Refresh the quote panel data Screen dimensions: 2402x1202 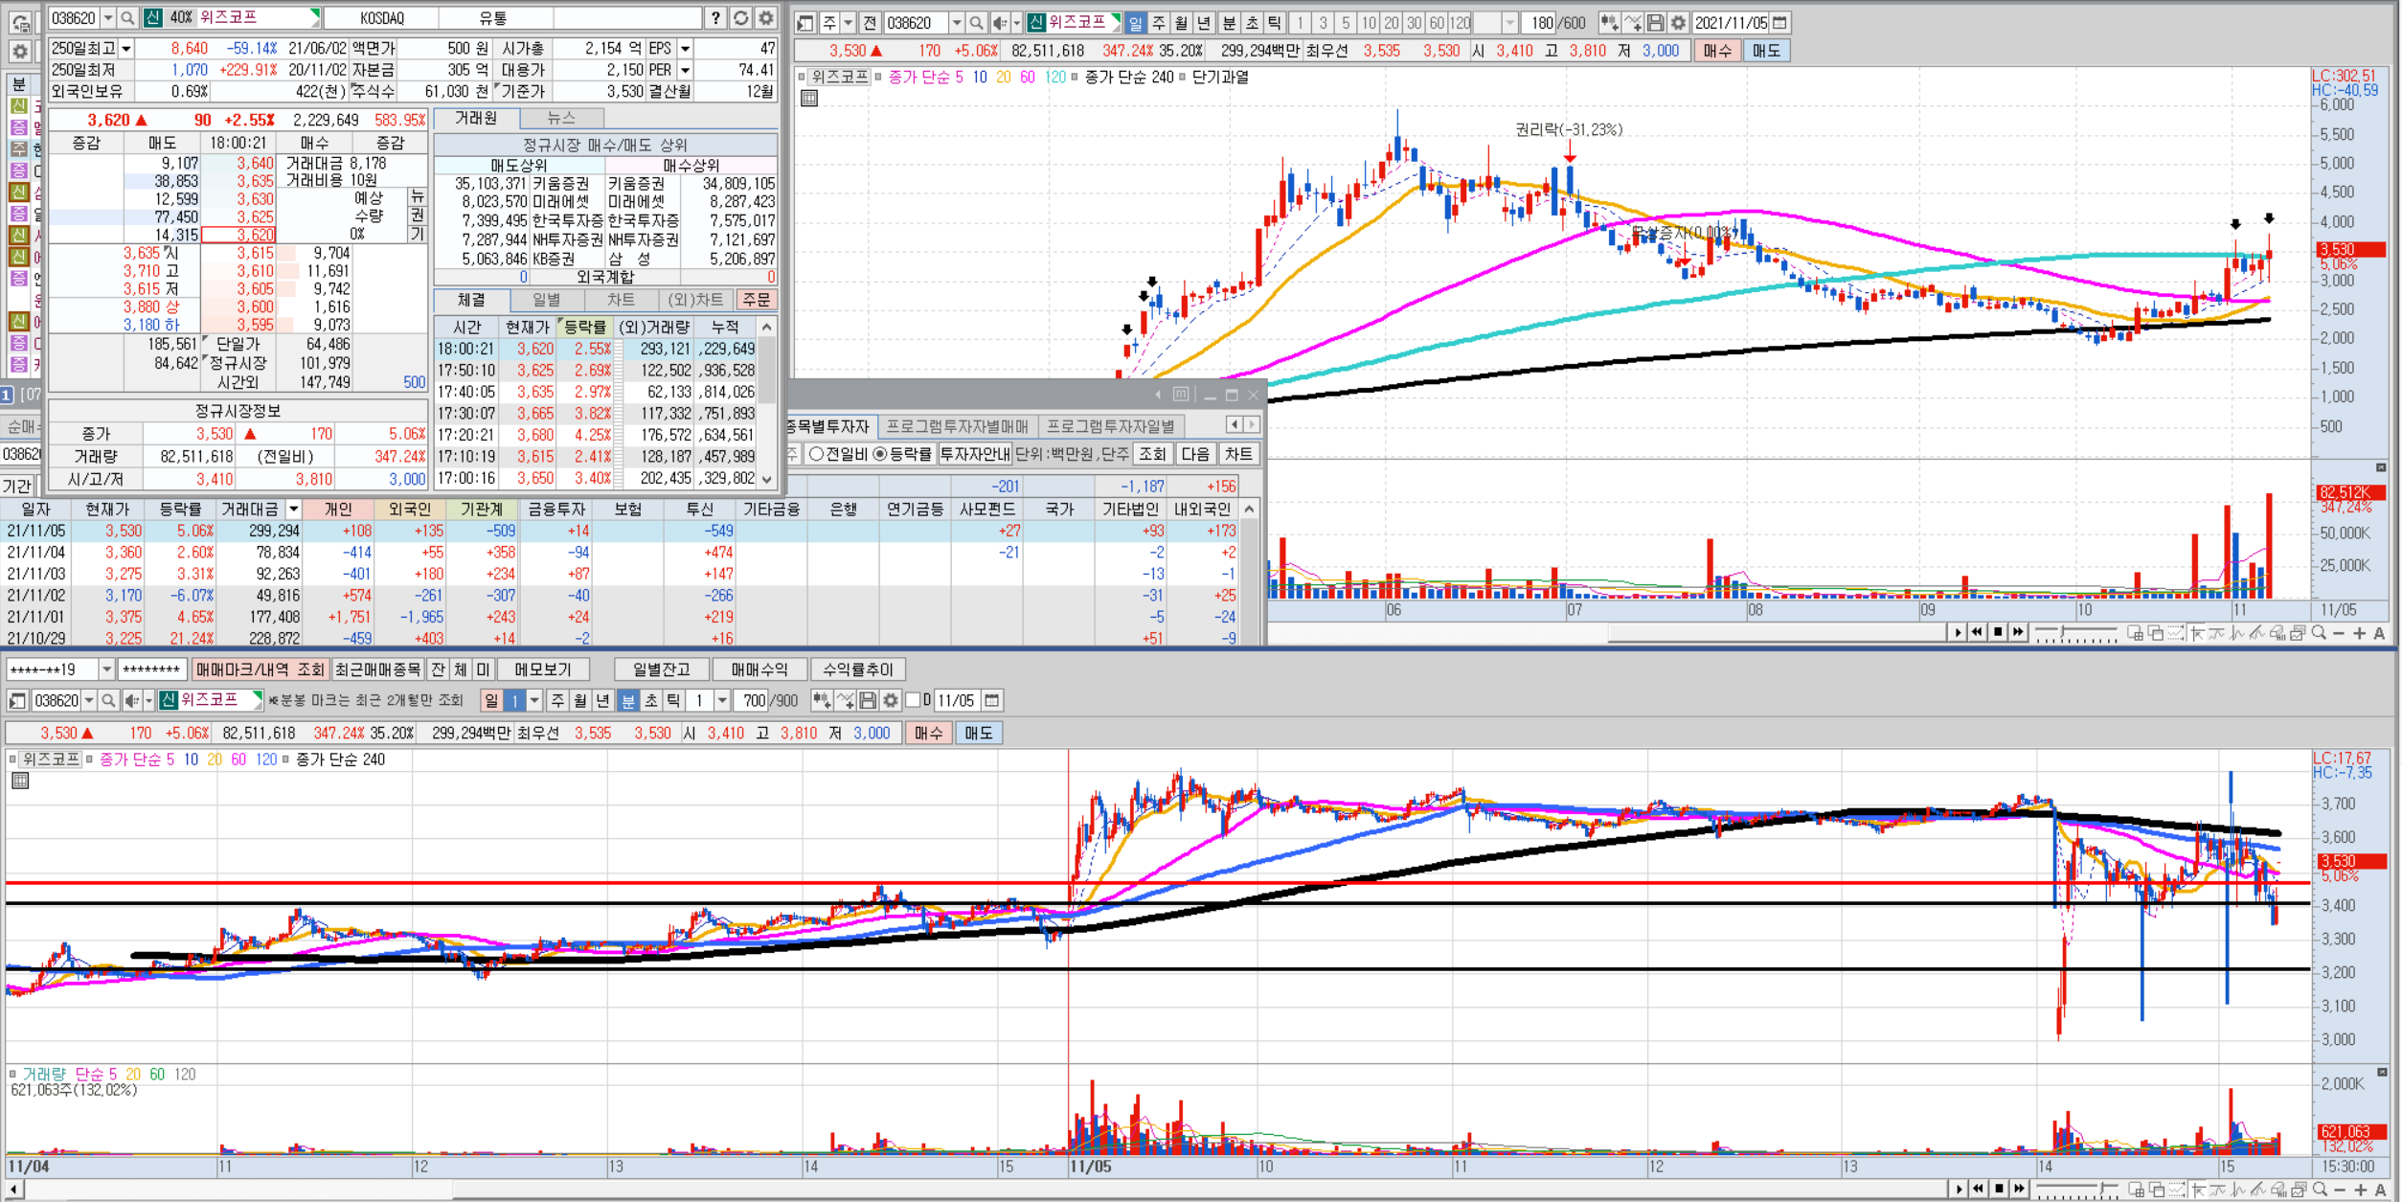[741, 17]
